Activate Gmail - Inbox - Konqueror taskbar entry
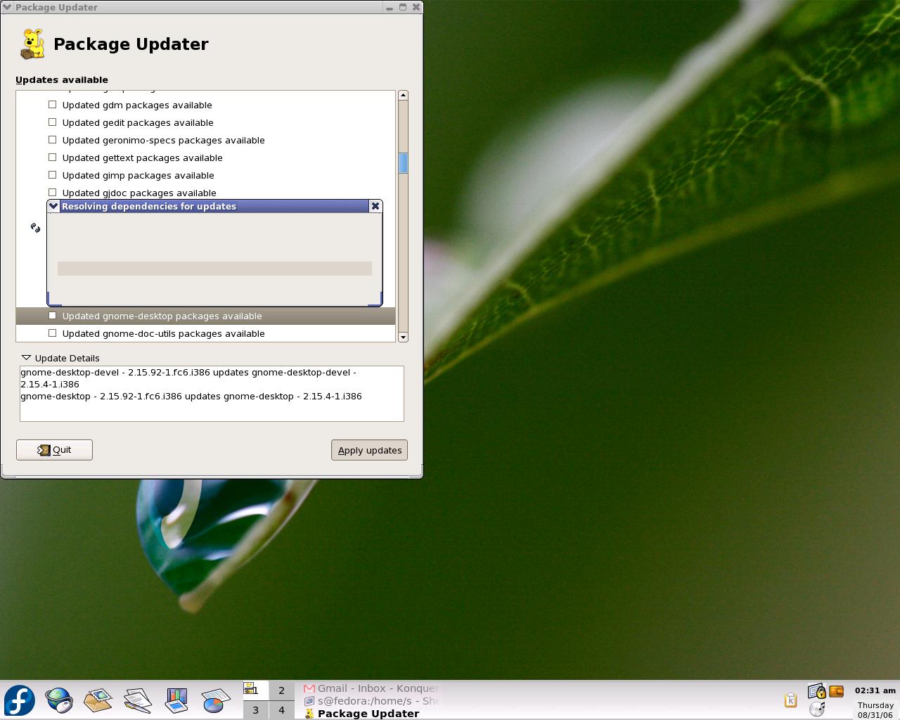 coord(371,688)
